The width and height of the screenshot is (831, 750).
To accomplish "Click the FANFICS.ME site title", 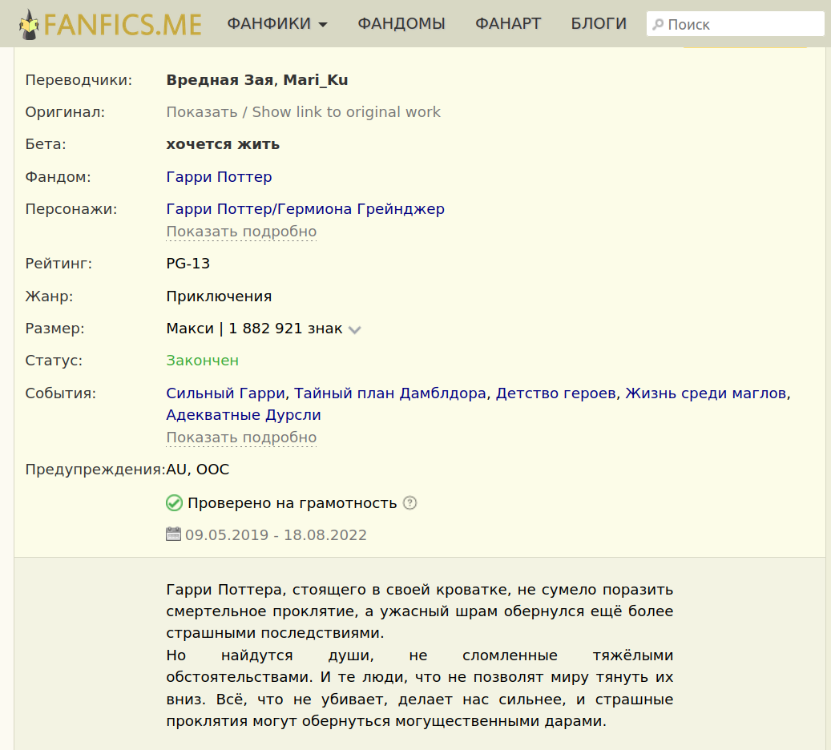I will tap(123, 24).
